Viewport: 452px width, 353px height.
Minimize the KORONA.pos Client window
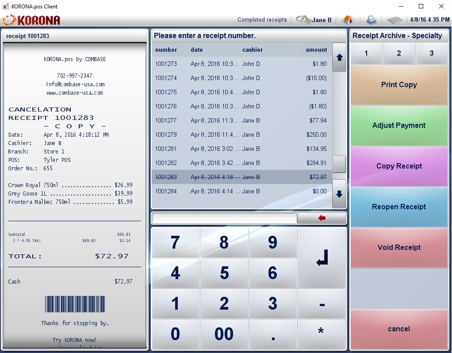tap(401, 6)
